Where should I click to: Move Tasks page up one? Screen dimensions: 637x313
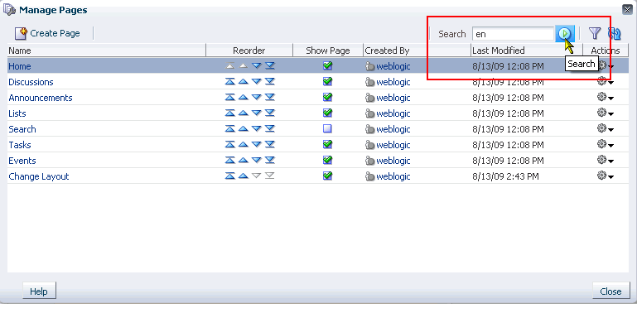tap(243, 145)
